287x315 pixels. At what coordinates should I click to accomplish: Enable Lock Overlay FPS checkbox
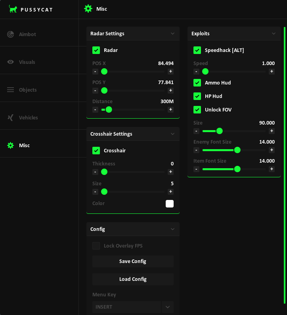tap(96, 246)
